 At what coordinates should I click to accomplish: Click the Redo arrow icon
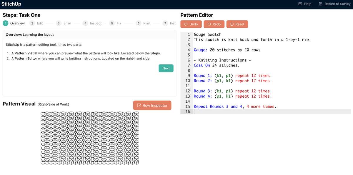(x=209, y=24)
